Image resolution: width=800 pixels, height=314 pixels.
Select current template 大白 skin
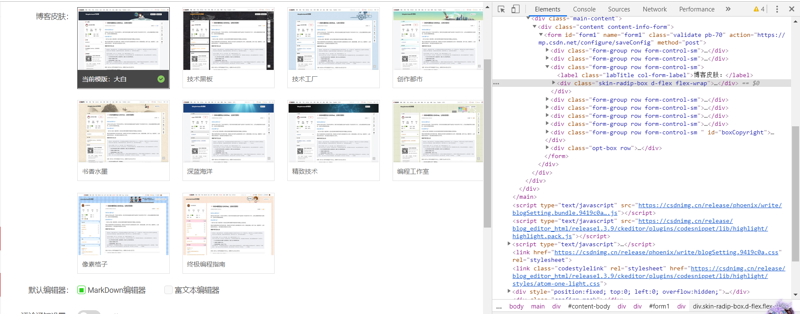point(124,47)
